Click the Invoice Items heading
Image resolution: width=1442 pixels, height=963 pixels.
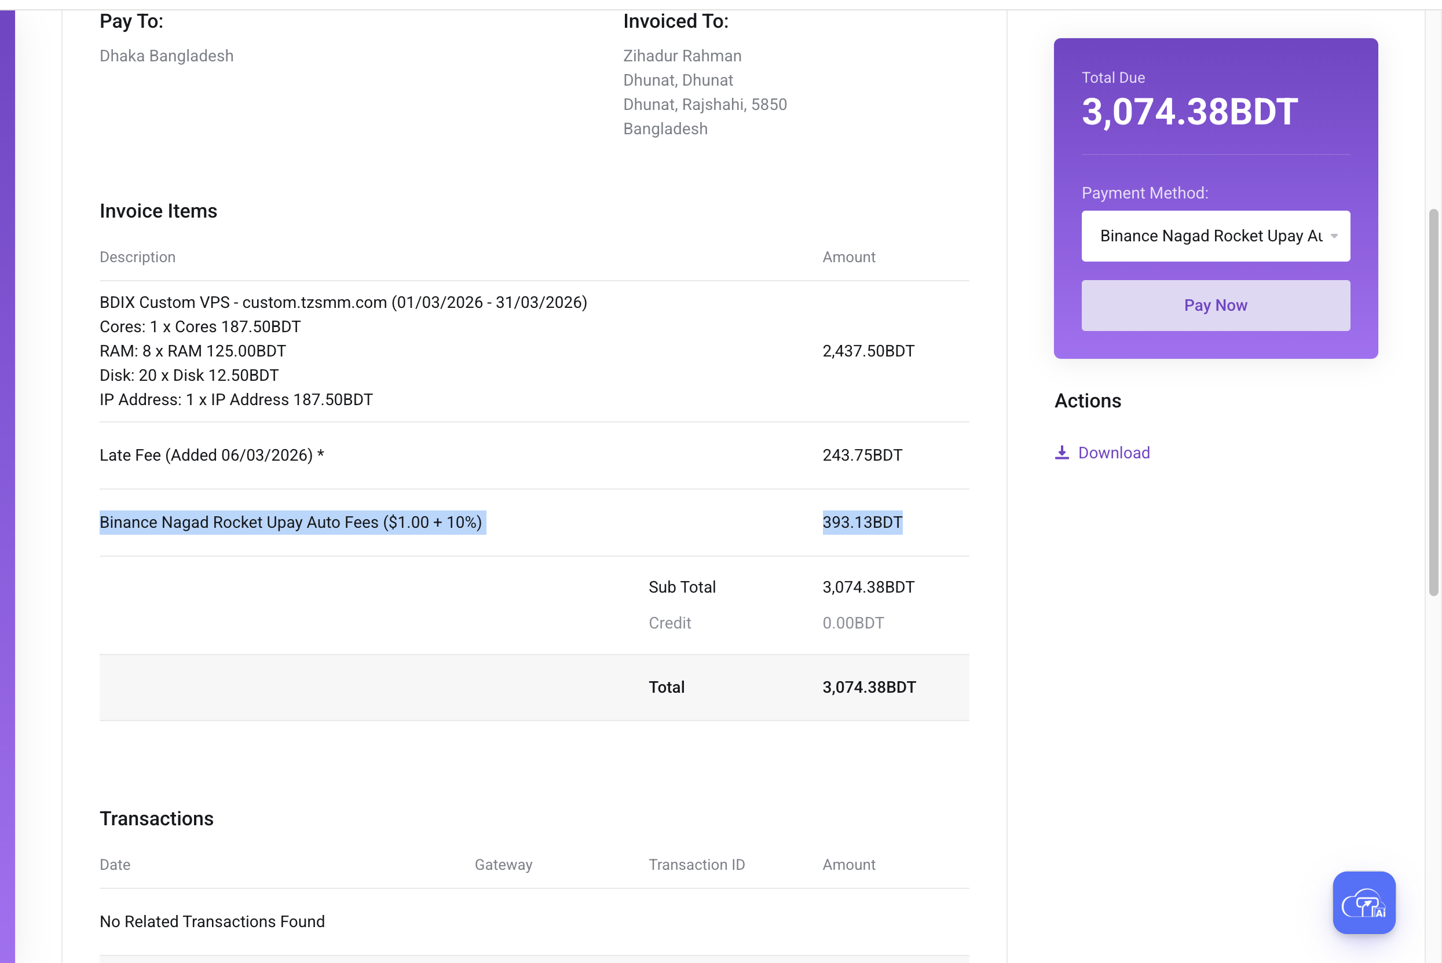click(x=158, y=211)
